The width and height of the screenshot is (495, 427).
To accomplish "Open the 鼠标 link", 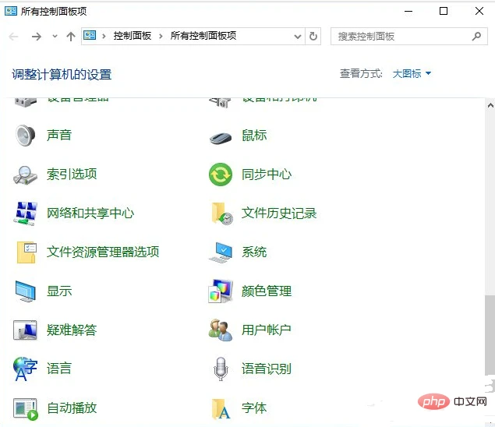I will click(254, 135).
